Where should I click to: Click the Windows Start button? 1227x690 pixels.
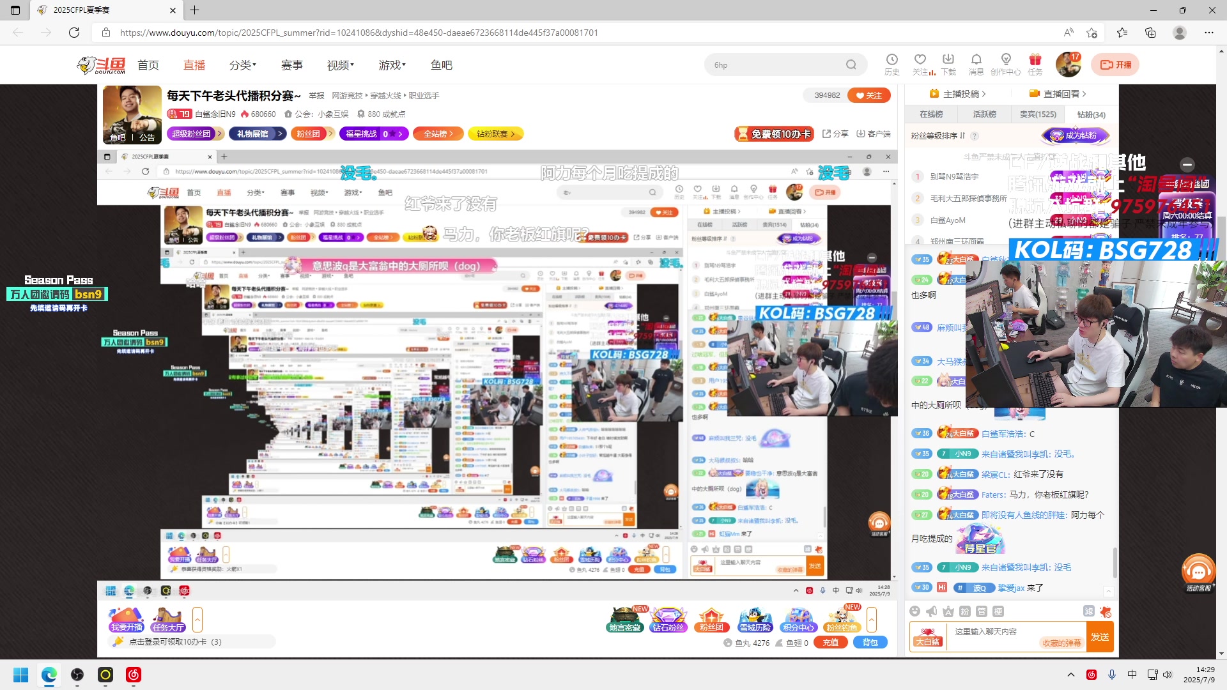(x=21, y=675)
